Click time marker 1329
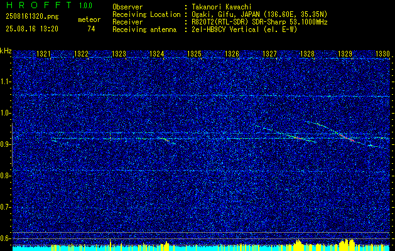Screen dimensions: 395x251 pos(345,54)
